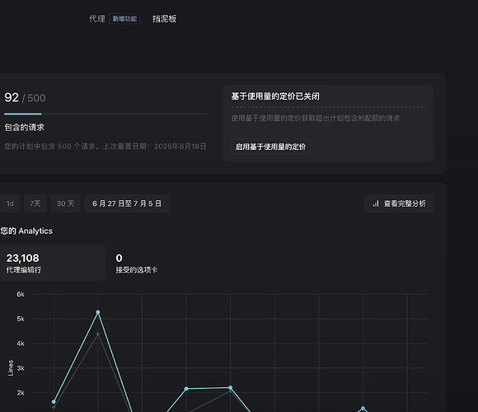
Task: Click the 基于使用量的定价已关闭 heading
Action: [x=275, y=96]
